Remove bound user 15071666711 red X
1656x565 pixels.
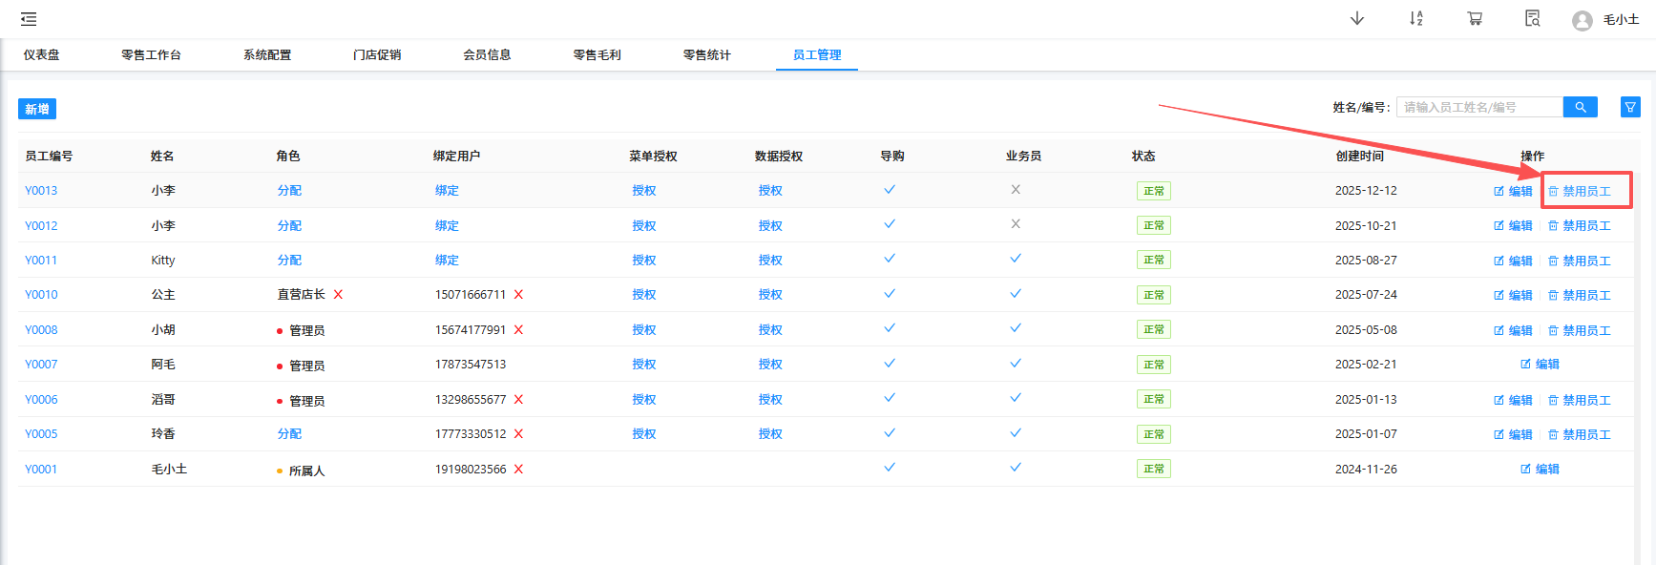518,295
